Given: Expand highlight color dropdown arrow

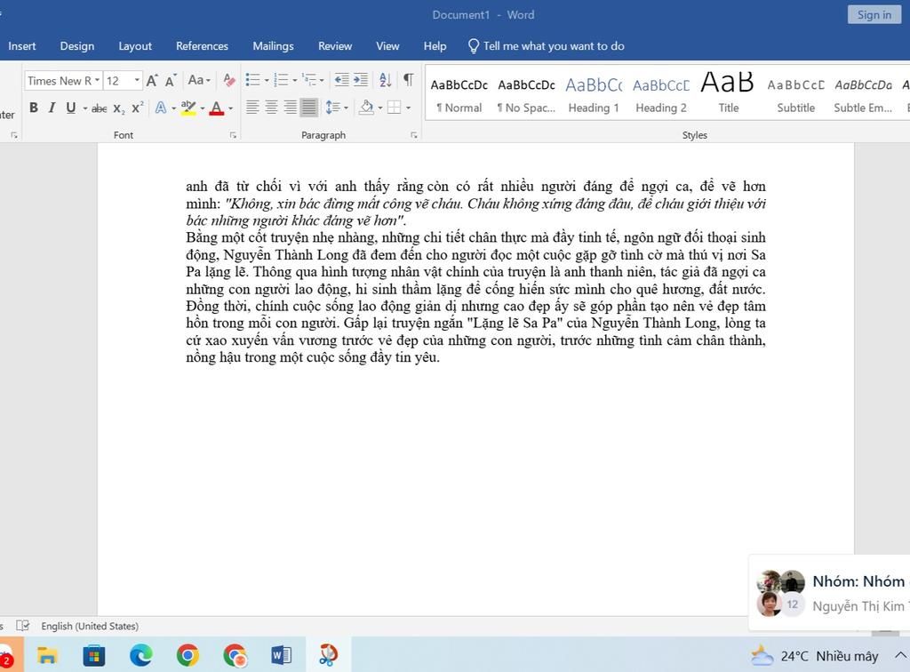Looking at the screenshot, I should (203, 108).
